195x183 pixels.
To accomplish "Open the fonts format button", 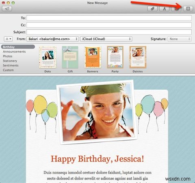I will 164,9.
